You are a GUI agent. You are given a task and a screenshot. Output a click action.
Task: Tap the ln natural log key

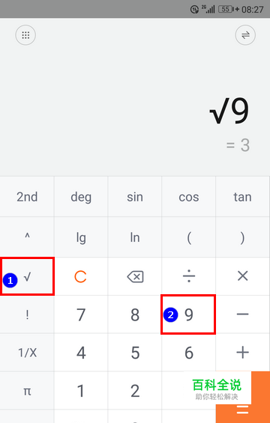[x=135, y=237]
